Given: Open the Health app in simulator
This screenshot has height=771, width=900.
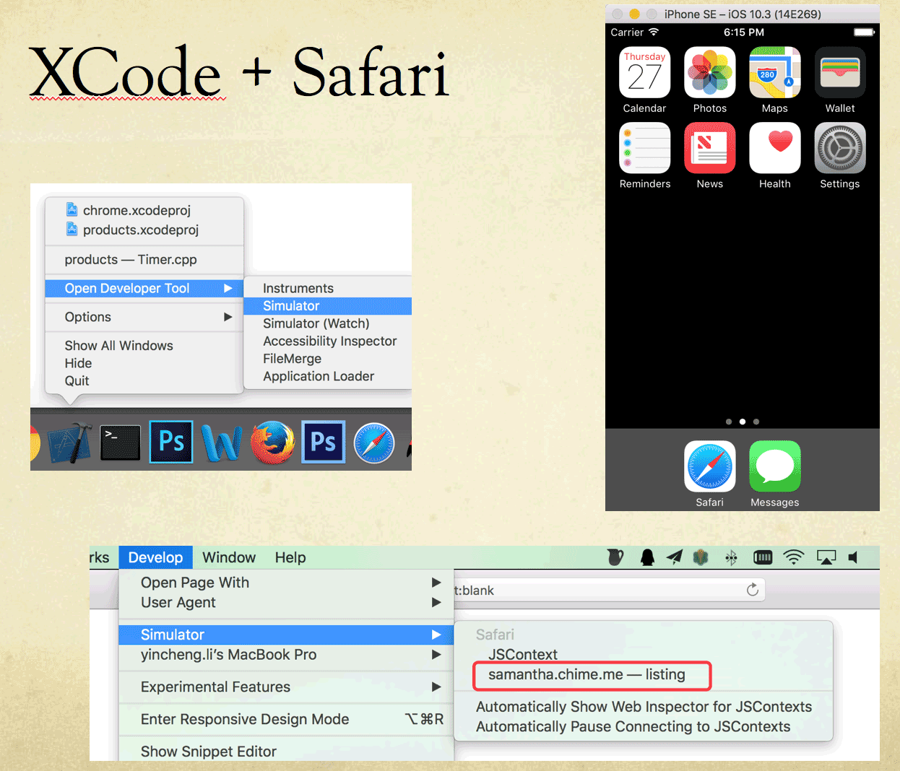Looking at the screenshot, I should click(x=775, y=148).
